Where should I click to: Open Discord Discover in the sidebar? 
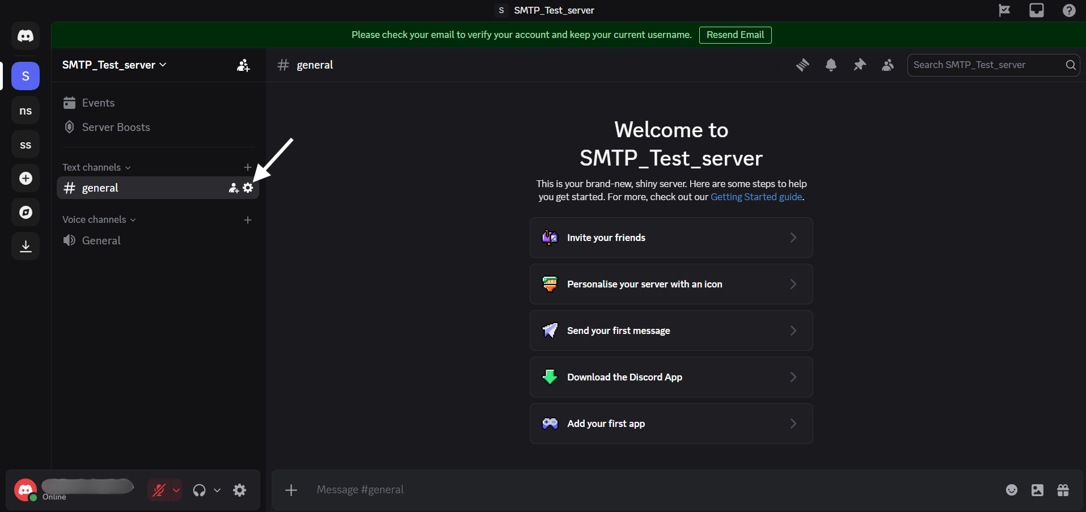[25, 212]
